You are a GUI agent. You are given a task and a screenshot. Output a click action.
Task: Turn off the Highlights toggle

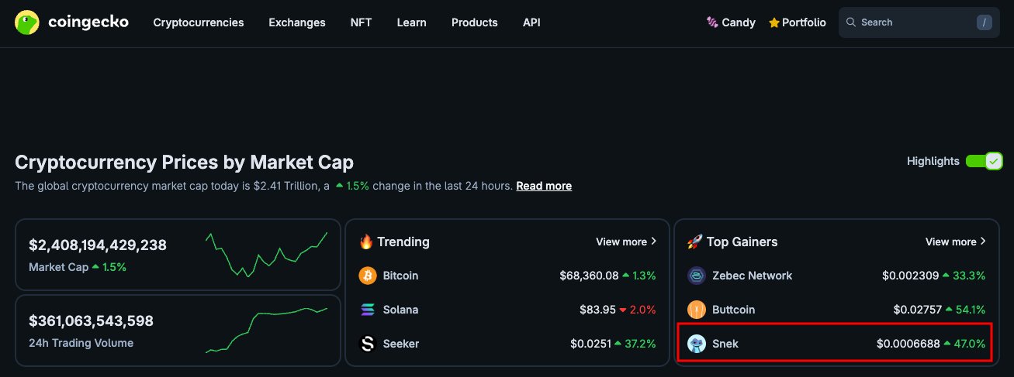pos(984,161)
